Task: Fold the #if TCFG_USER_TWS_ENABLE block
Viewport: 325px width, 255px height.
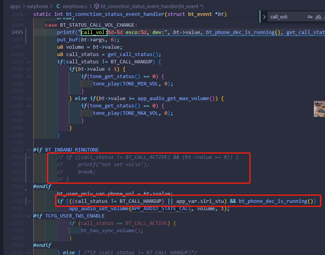Action: [29, 216]
